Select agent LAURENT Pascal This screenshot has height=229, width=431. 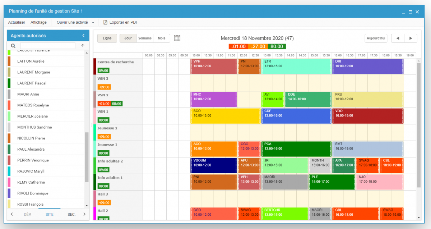pyautogui.click(x=46, y=83)
